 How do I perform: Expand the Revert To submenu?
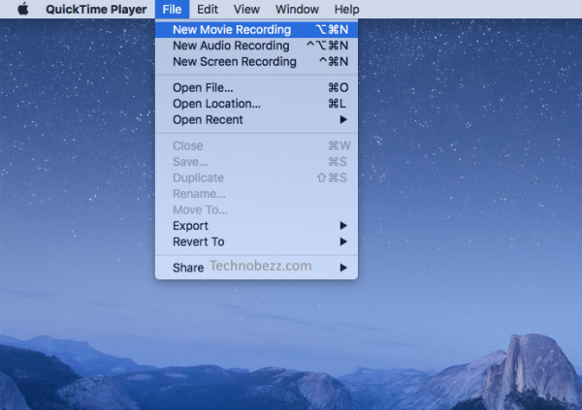[198, 241]
